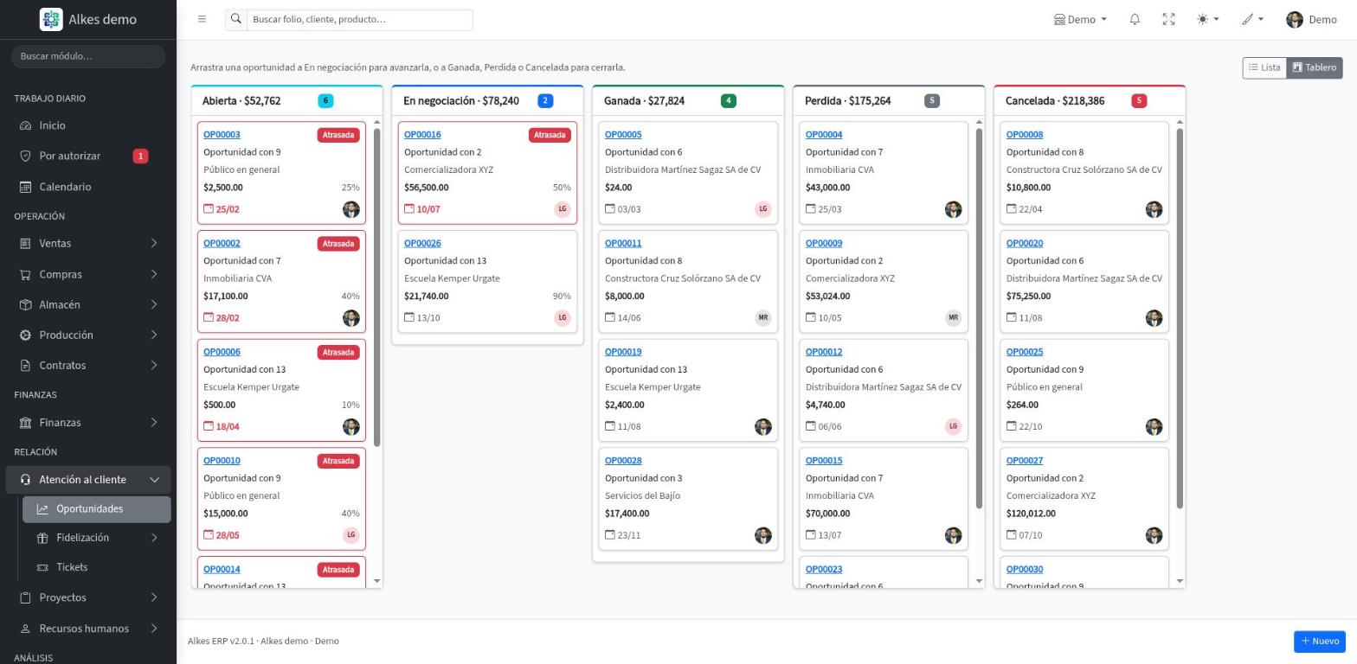This screenshot has height=664, width=1357.
Task: Click the Abierta column scrollbar
Action: 376,287
